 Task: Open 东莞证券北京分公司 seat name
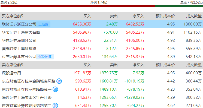pos(19,57)
